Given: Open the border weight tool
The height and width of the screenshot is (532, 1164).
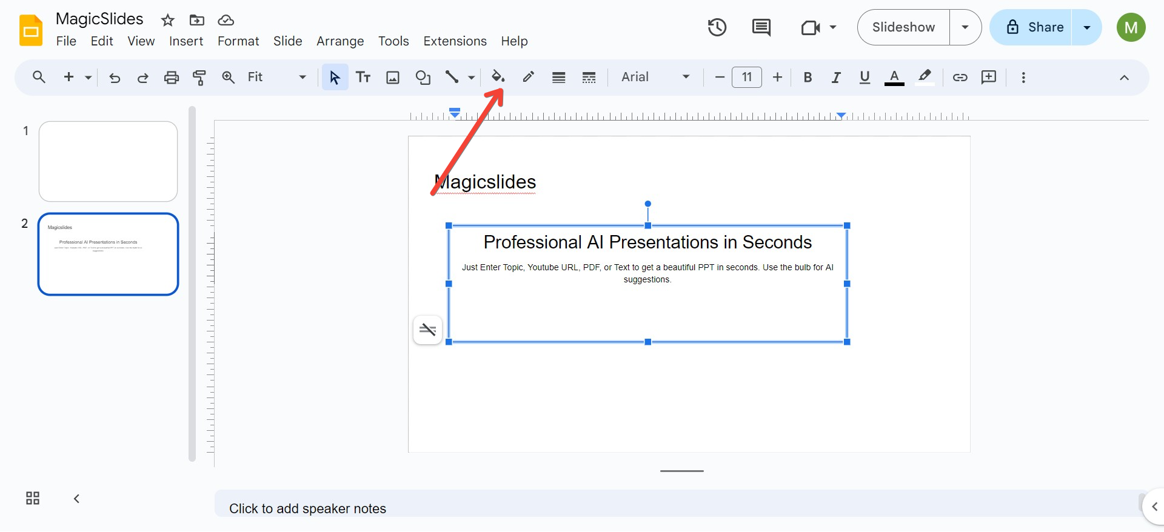Looking at the screenshot, I should tap(558, 77).
